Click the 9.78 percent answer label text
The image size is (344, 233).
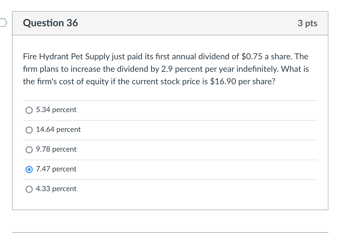coord(56,149)
